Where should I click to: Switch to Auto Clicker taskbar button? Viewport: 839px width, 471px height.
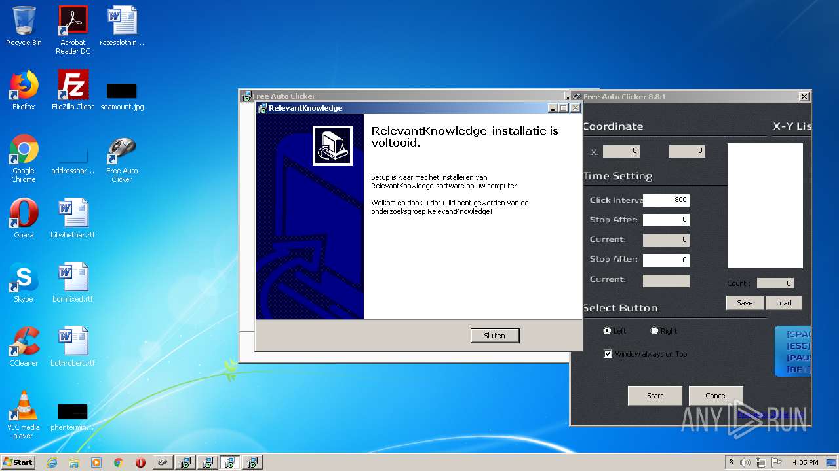(163, 462)
